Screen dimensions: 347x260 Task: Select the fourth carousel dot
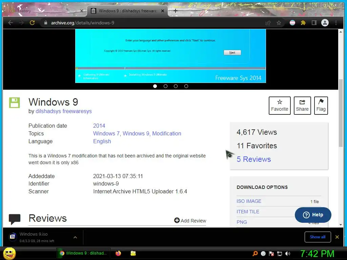(x=186, y=86)
